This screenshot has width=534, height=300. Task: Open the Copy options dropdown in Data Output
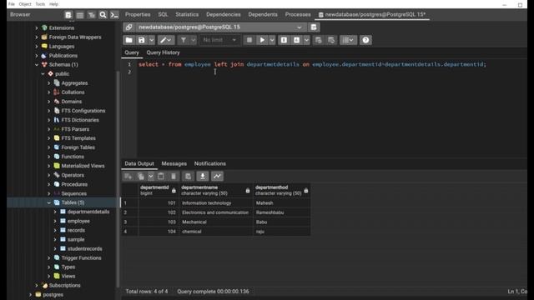[150, 176]
